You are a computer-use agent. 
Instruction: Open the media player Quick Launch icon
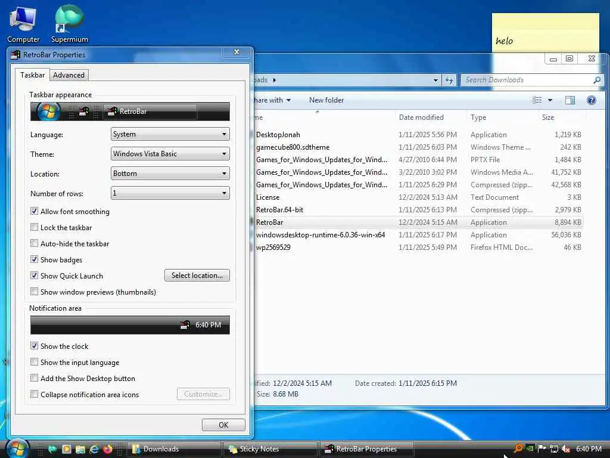(67, 449)
